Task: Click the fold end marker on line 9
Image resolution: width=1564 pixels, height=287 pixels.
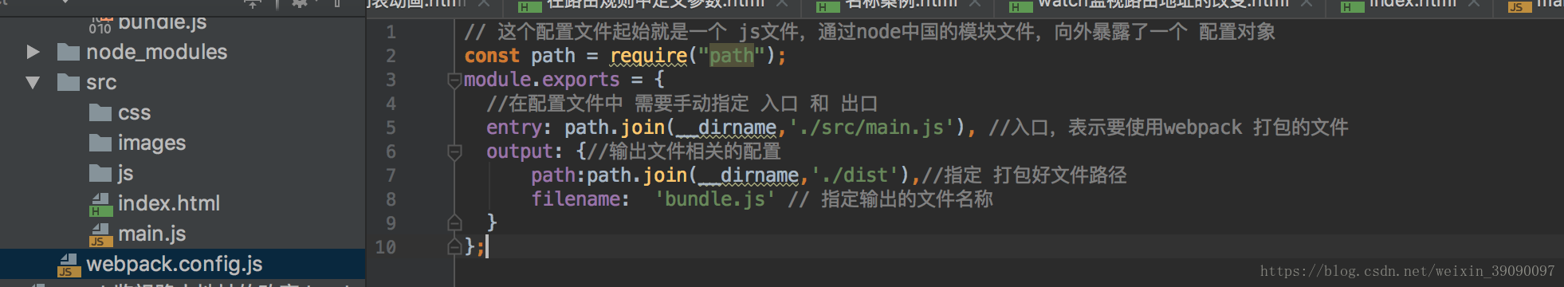Action: point(454,223)
